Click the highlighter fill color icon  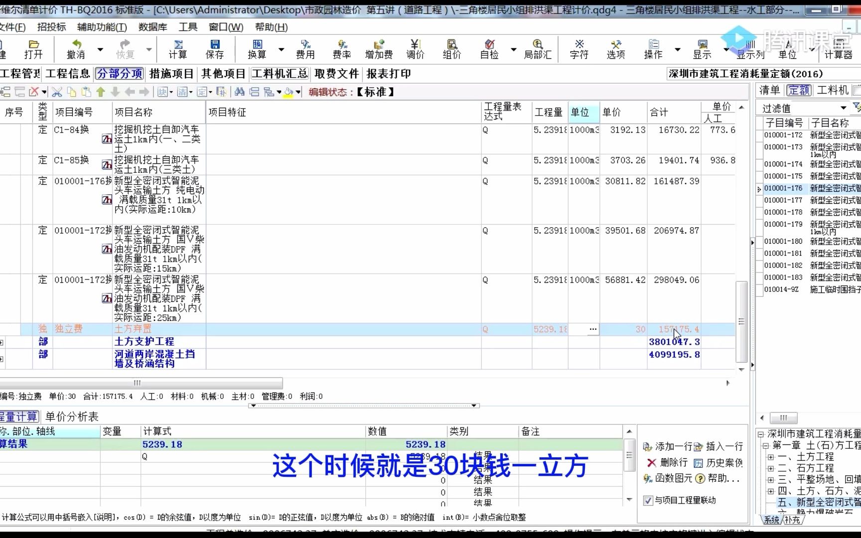pos(288,92)
